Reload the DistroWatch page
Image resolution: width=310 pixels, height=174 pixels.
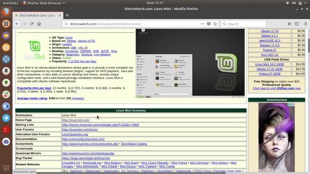click(32, 24)
